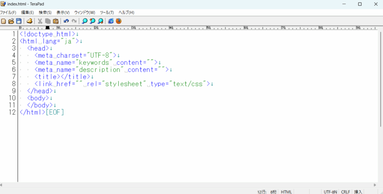This screenshot has height=194, width=383.
Task: Click the HTML mode status bar field
Action: (286, 192)
